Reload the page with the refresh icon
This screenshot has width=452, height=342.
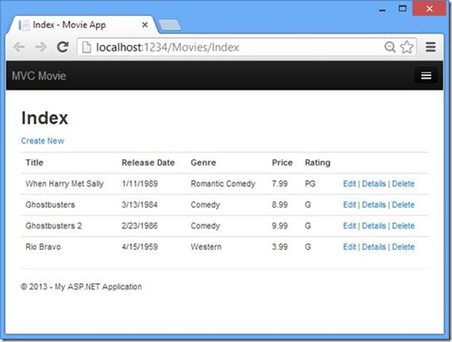62,47
